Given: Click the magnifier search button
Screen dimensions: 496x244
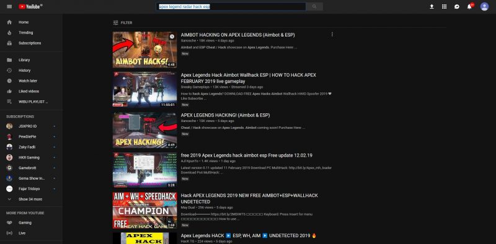Looking at the screenshot, I should [x=314, y=6].
